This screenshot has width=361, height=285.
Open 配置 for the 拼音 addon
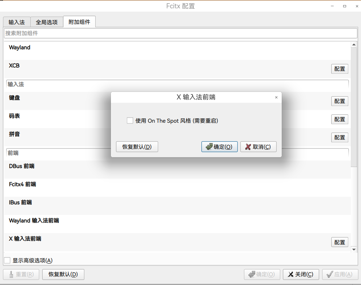pos(340,138)
